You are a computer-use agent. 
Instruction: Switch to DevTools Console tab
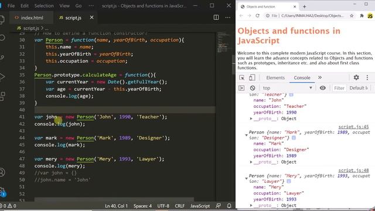tap(302, 78)
